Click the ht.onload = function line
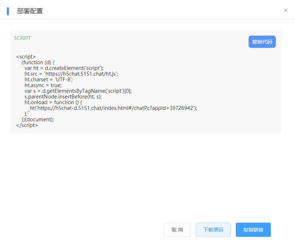The width and height of the screenshot is (295, 244). [53, 102]
